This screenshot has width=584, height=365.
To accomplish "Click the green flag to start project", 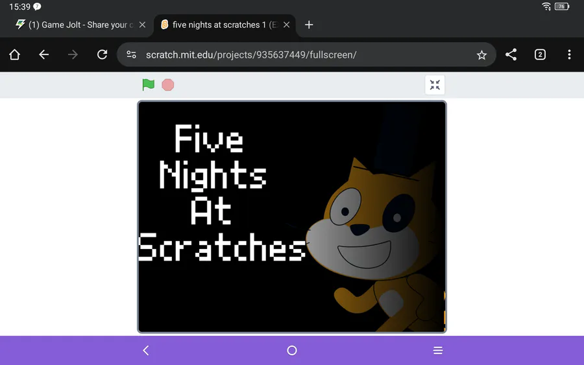I will click(x=148, y=85).
